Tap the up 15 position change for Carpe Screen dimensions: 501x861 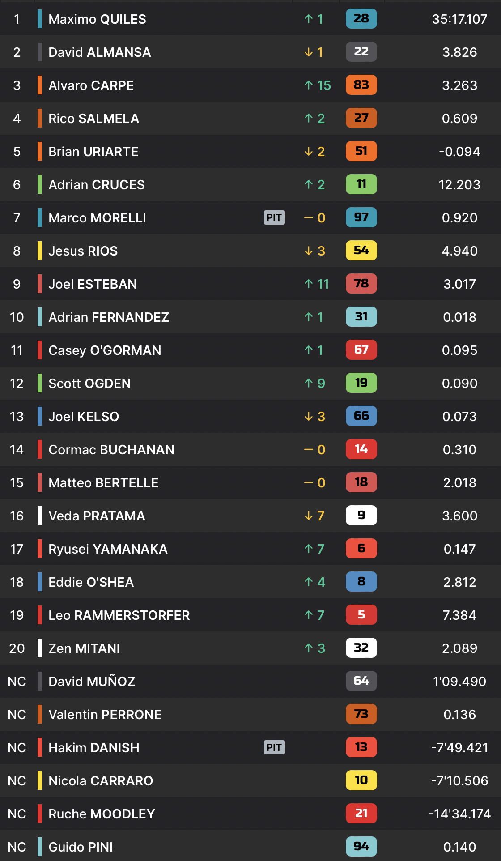[318, 85]
